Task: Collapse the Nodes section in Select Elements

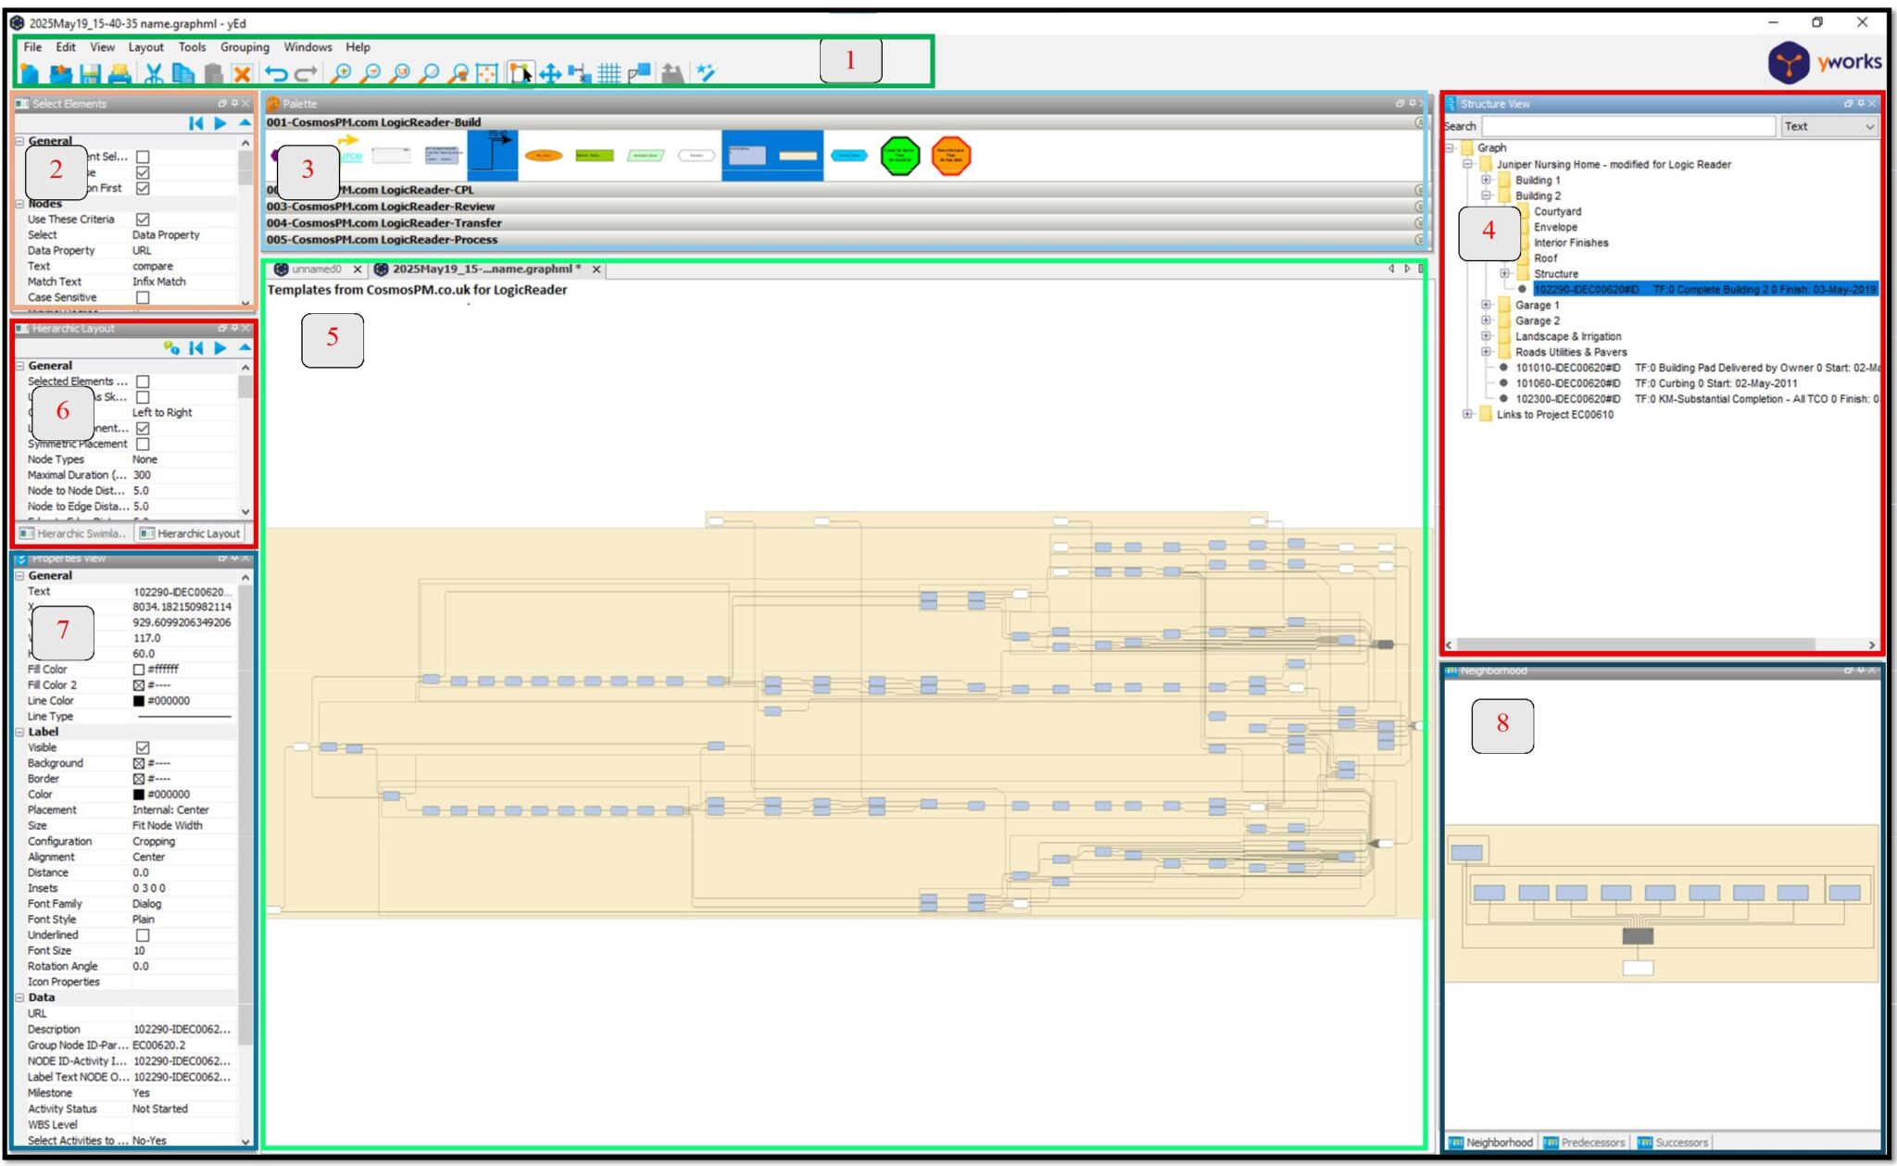Action: tap(20, 204)
